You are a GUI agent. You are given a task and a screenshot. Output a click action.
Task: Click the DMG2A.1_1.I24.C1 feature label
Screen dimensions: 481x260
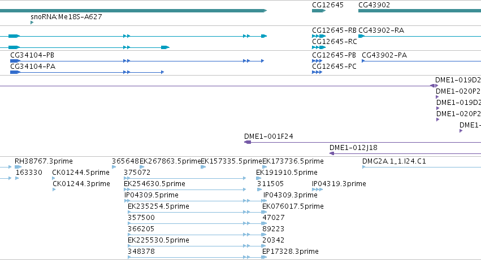pyautogui.click(x=394, y=161)
